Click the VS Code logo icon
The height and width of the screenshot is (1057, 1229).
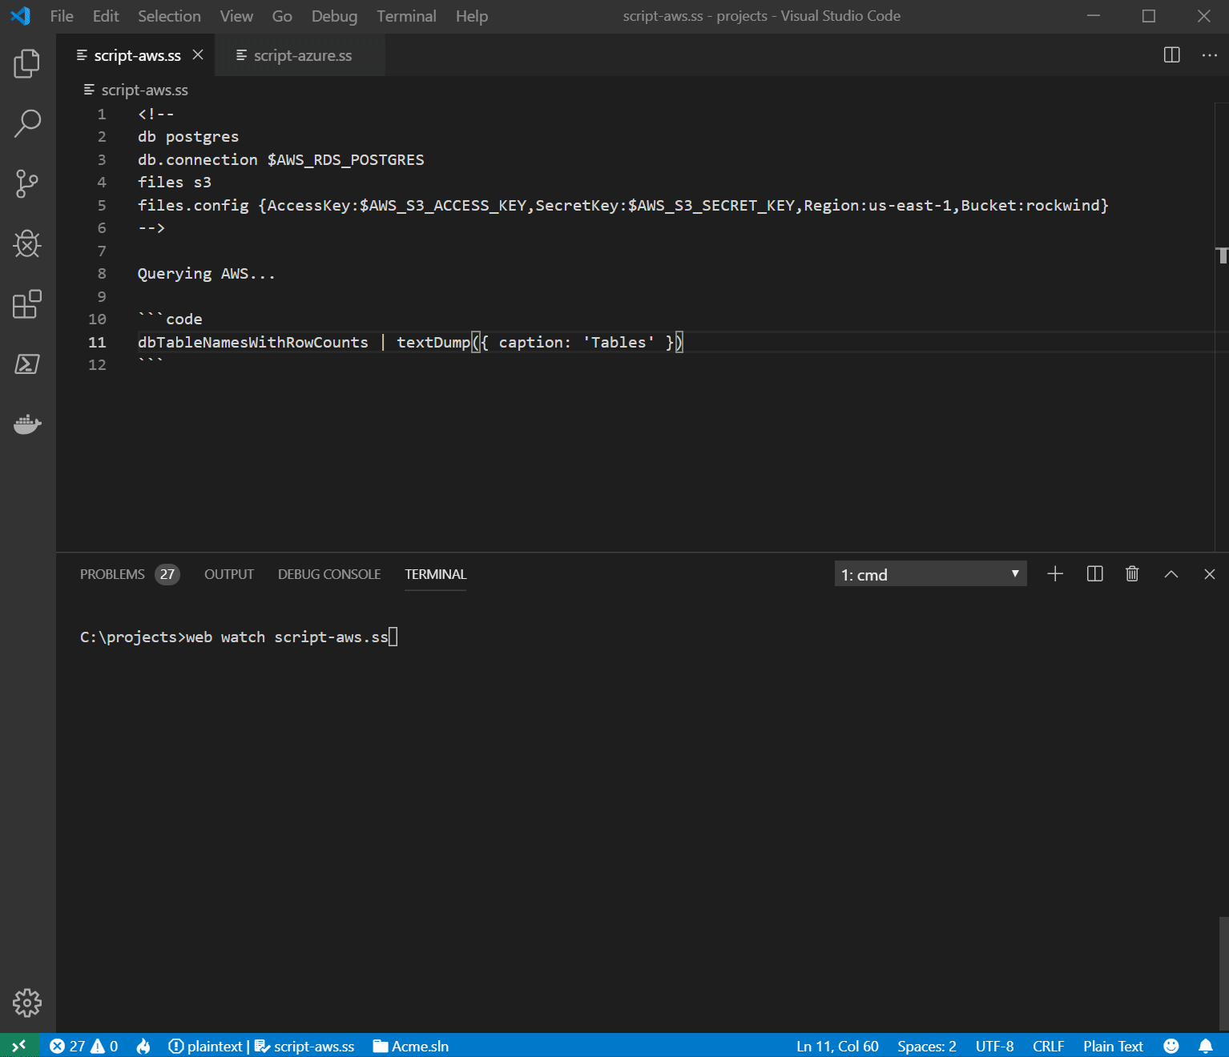click(20, 16)
